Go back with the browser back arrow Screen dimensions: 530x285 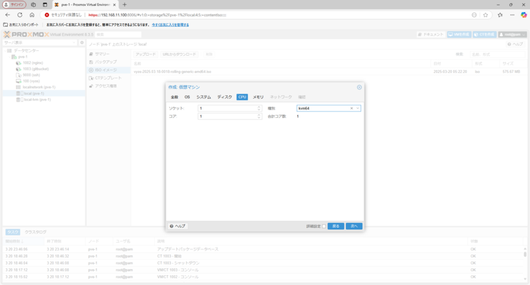[8, 15]
